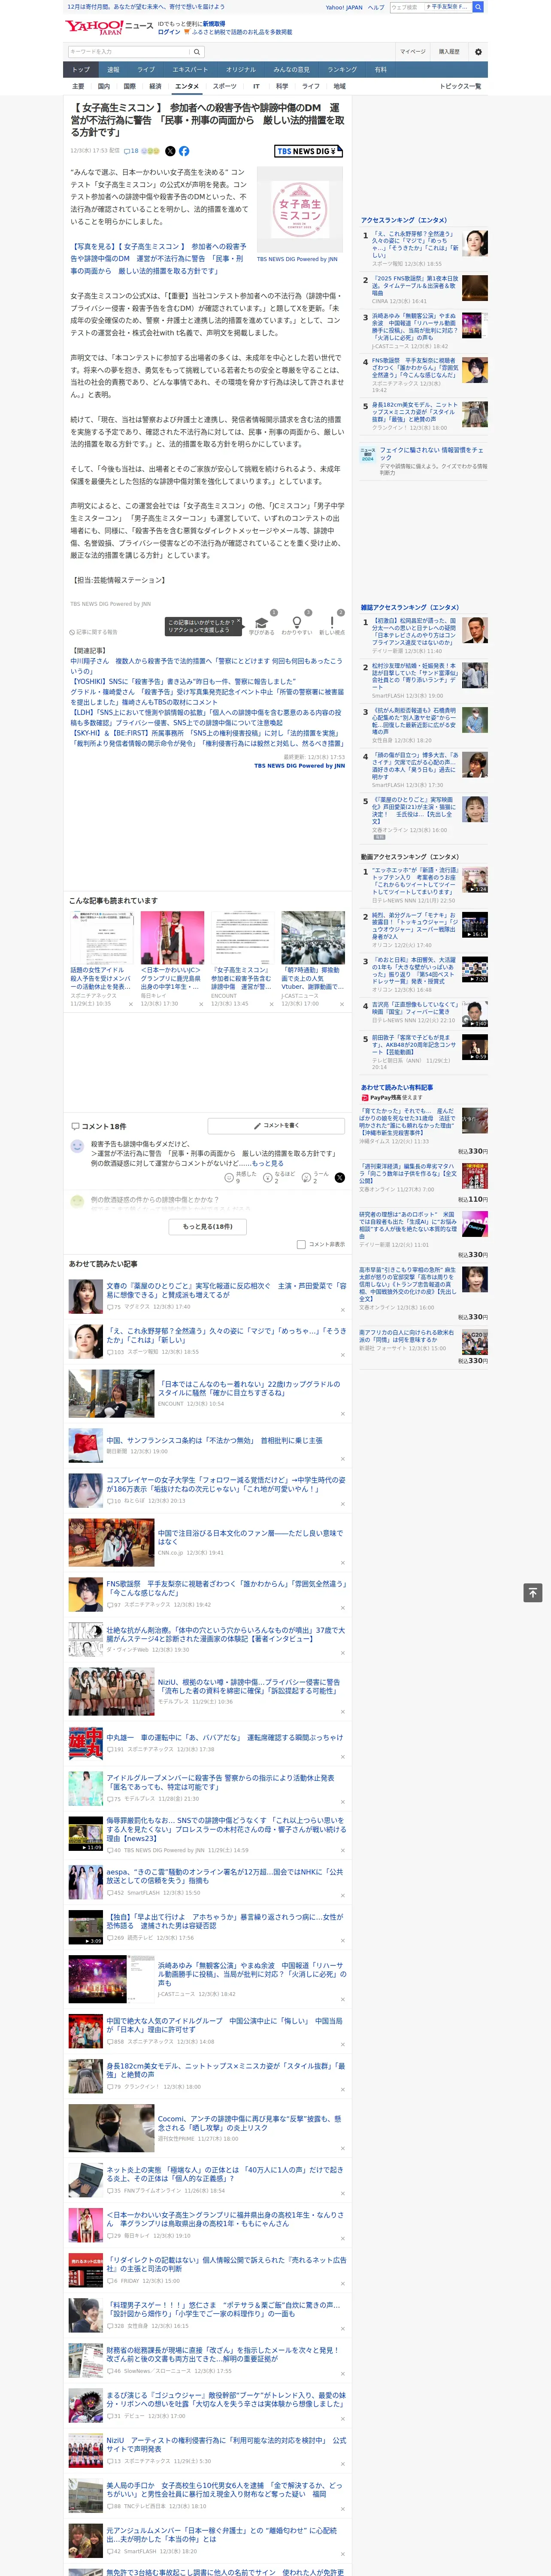Open マイページ link

(x=412, y=51)
